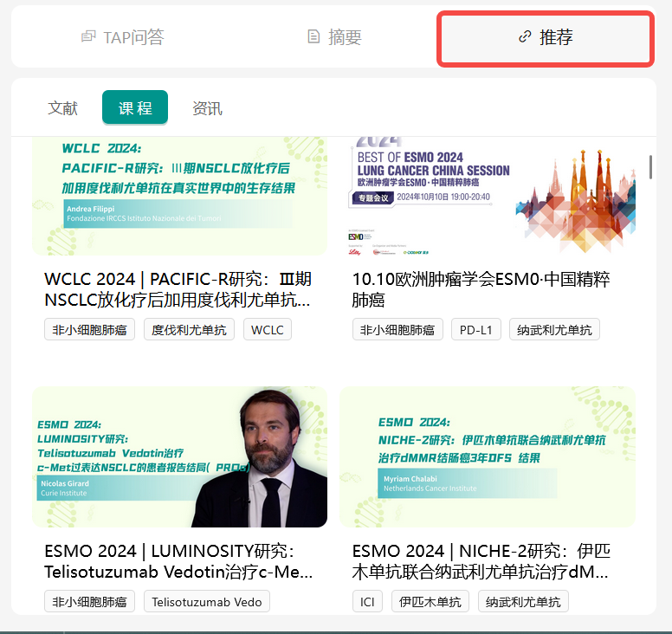The width and height of the screenshot is (672, 634).
Task: Select the 推荐 tab
Action: tap(546, 39)
